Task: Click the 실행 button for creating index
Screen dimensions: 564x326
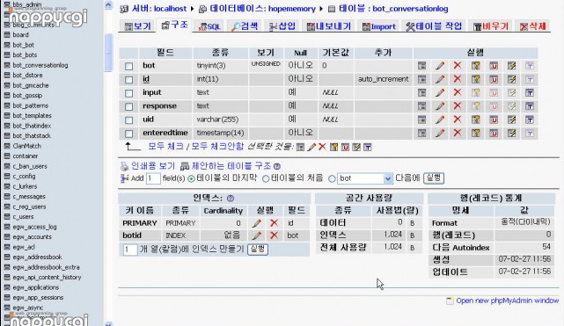Action: (258, 250)
